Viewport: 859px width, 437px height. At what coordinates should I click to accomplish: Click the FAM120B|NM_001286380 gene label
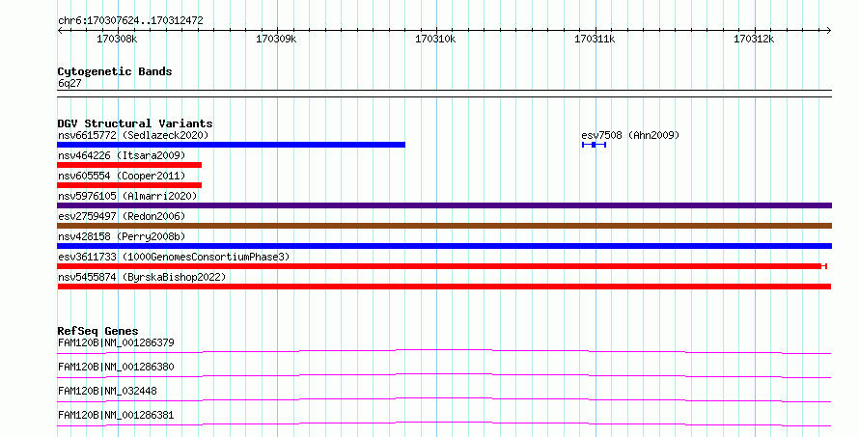click(116, 367)
